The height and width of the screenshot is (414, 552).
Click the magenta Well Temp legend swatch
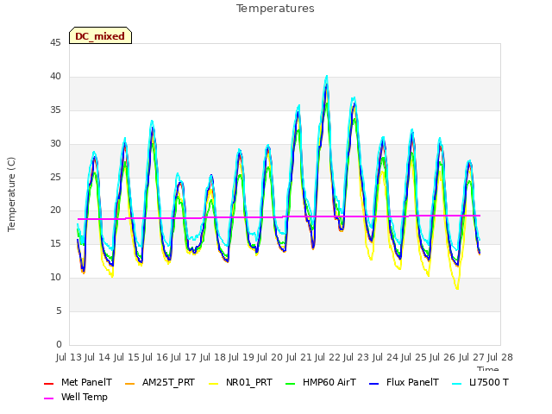pyautogui.click(x=48, y=398)
